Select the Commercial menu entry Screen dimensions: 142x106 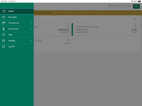click(x=17, y=29)
